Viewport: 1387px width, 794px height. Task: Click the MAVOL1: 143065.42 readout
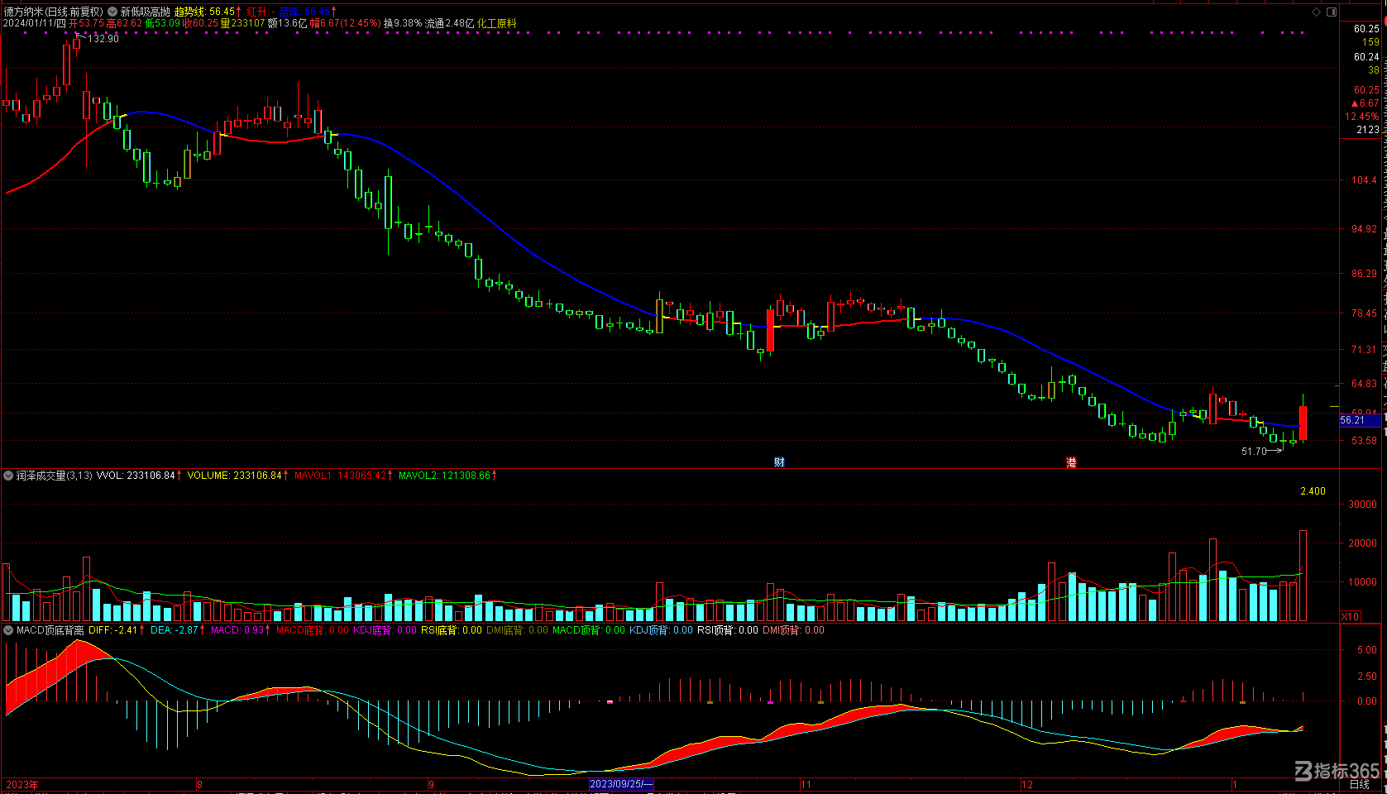(341, 476)
